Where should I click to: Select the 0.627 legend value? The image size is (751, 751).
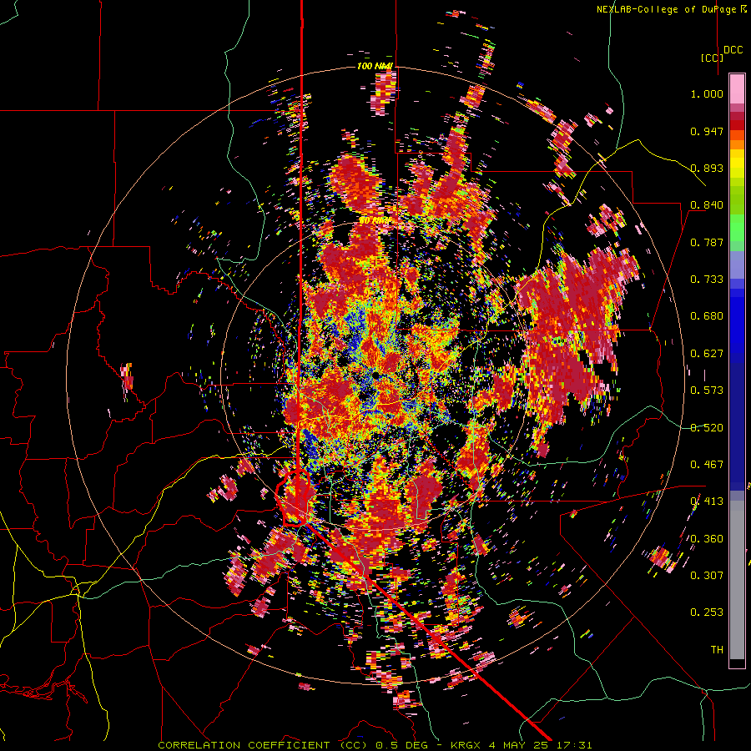click(x=707, y=354)
